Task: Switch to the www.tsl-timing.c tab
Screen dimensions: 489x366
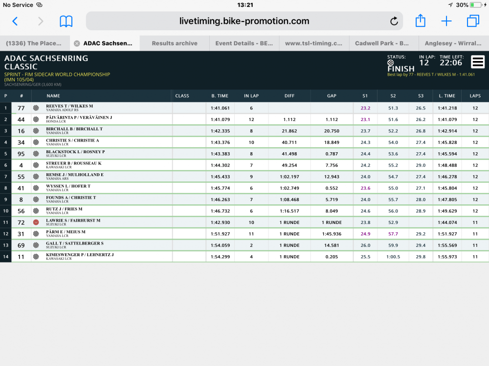Action: pos(314,43)
